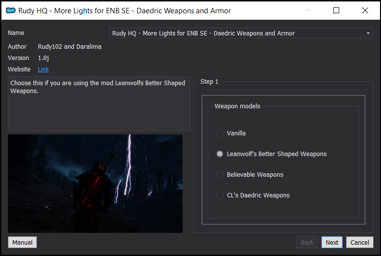Screen dimensions: 381x256
Task: Click the Website Link hyperlink
Action: [x=43, y=69]
